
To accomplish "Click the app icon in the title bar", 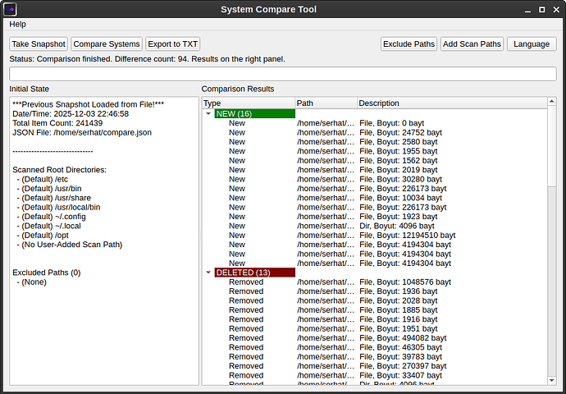I will [11, 9].
